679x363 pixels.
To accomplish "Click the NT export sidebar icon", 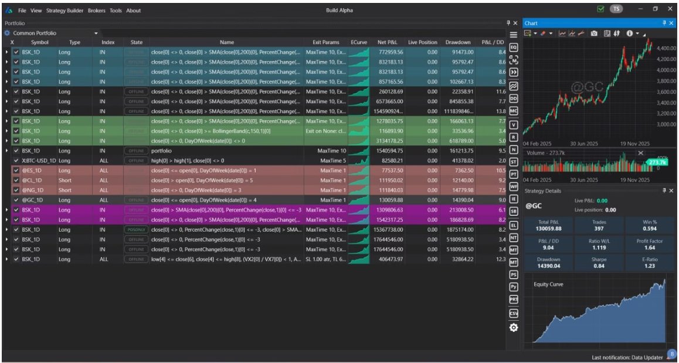I will click(514, 238).
